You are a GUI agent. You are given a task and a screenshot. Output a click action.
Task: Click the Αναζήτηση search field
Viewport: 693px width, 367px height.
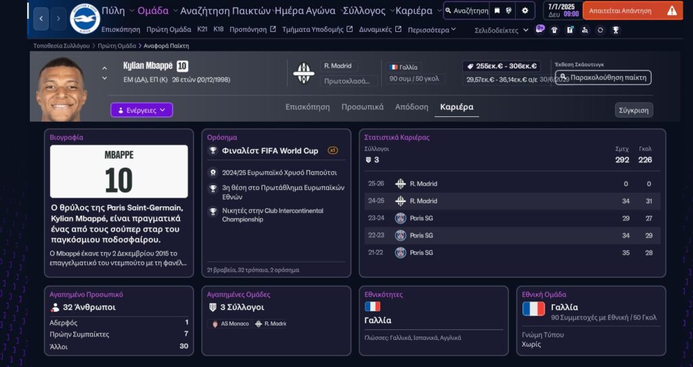(466, 11)
